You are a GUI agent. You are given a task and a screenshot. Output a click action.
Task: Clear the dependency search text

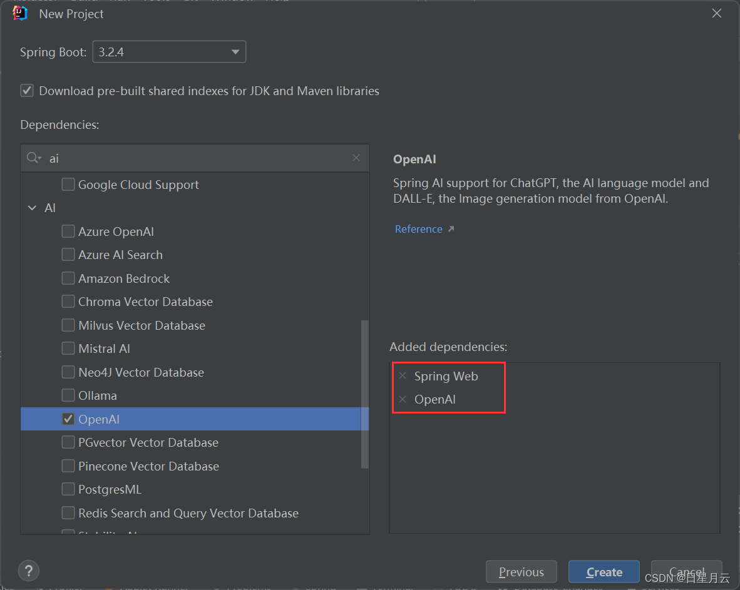click(x=356, y=158)
